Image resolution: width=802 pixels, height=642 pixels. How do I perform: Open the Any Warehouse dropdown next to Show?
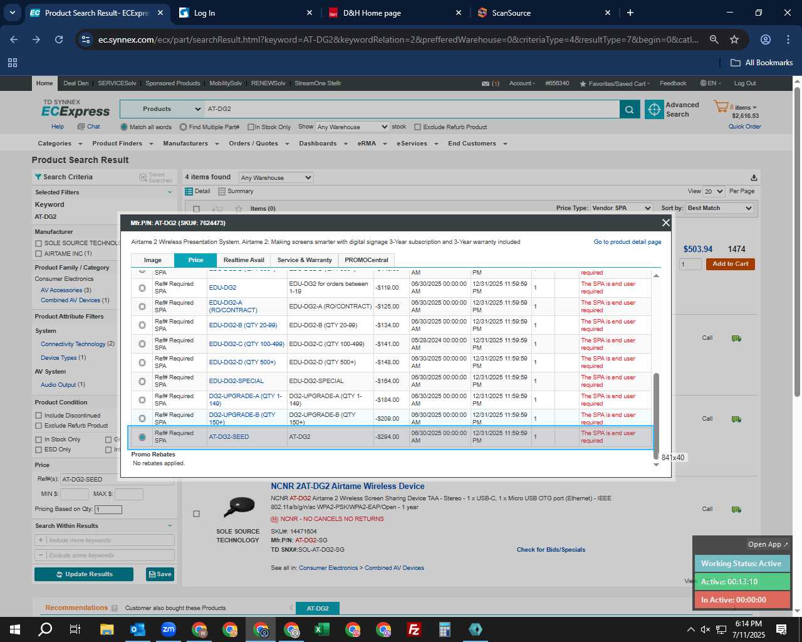click(352, 127)
